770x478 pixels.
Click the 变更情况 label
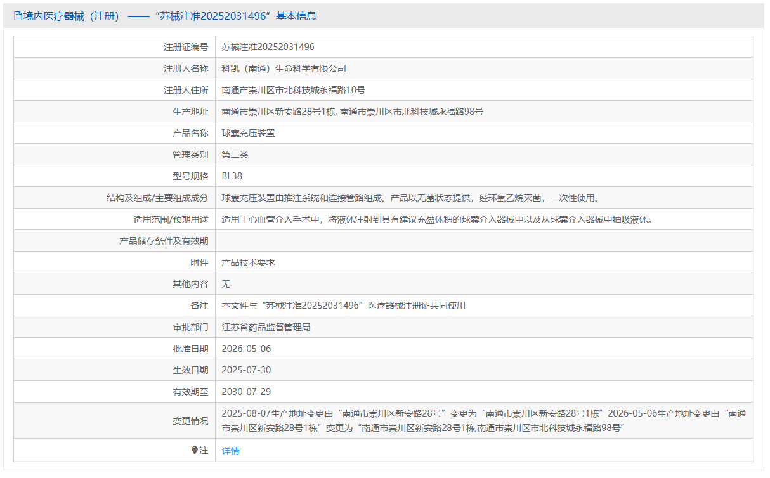[190, 420]
